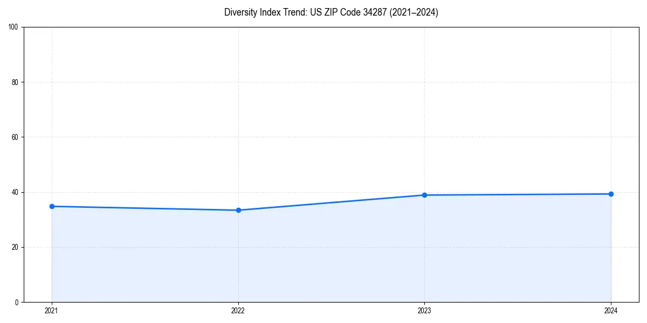This screenshot has width=647, height=323.
Task: Click the 20 y-axis tick label
Action: pos(15,247)
